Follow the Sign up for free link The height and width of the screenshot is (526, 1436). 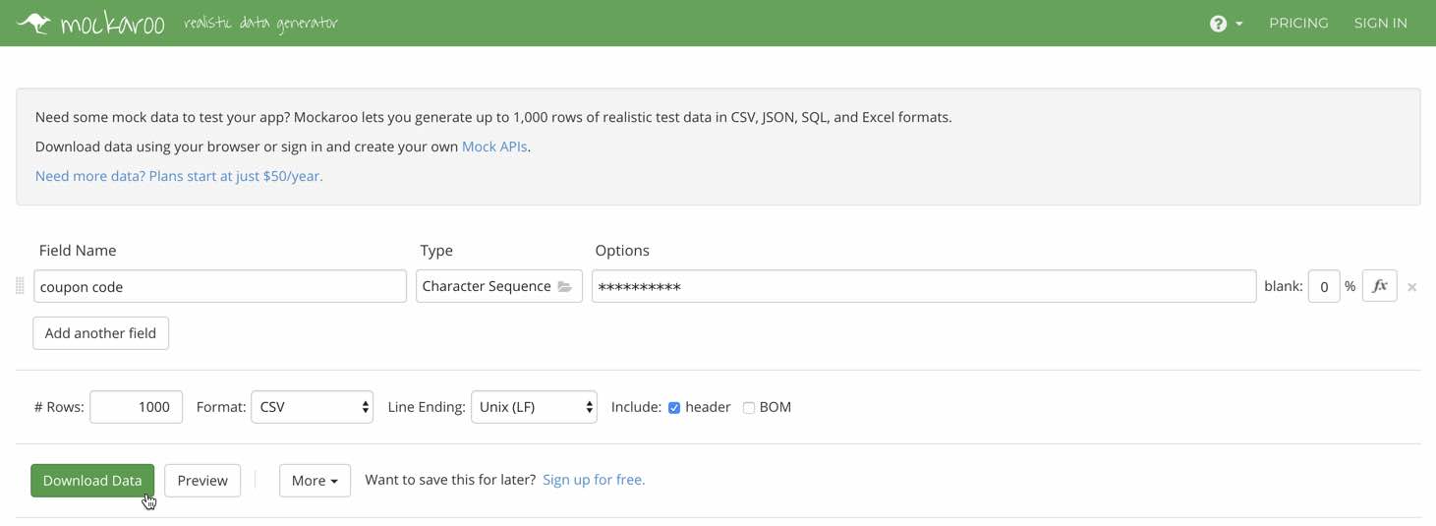594,480
